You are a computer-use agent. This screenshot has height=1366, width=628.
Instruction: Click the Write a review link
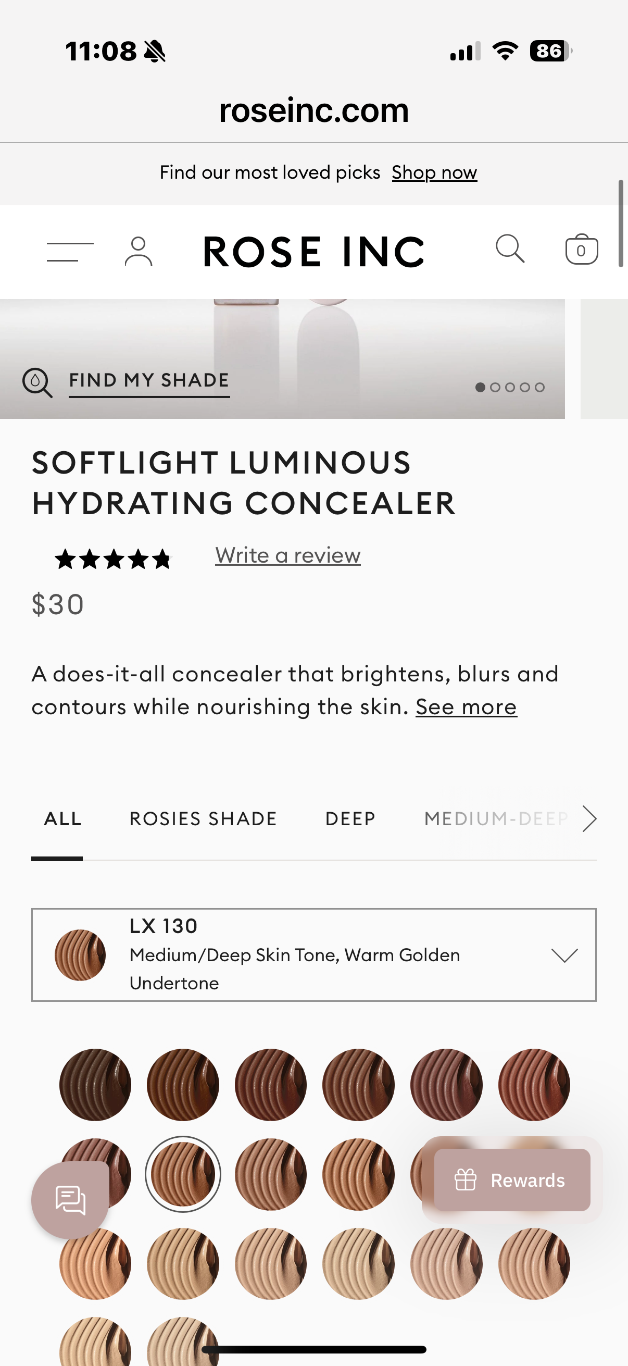coord(288,555)
